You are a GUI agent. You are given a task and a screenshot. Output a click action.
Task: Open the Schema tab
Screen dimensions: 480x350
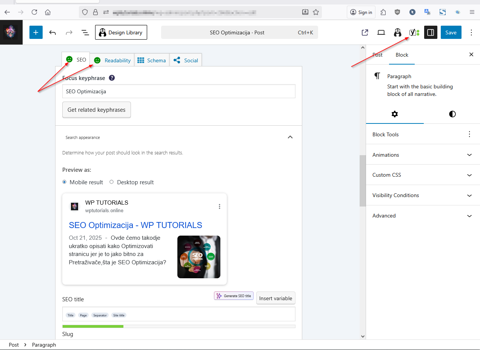[x=152, y=60]
